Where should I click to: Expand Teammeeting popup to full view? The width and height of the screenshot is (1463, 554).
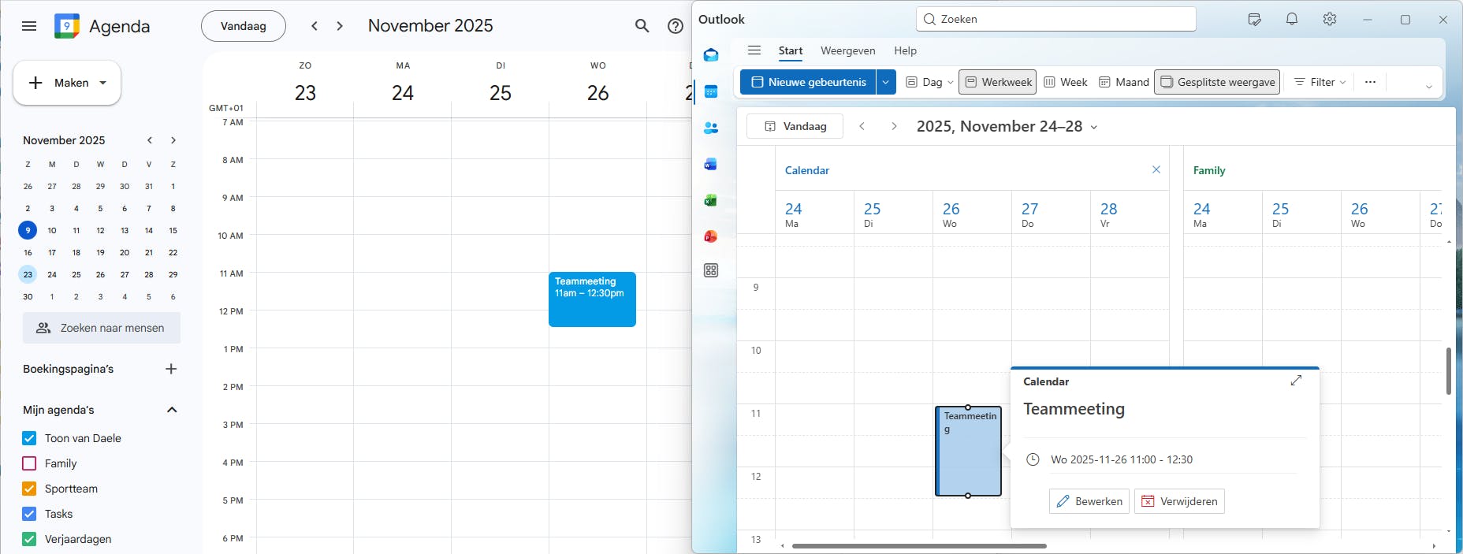point(1296,381)
